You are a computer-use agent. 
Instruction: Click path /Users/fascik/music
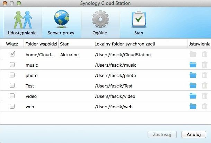click(115, 65)
